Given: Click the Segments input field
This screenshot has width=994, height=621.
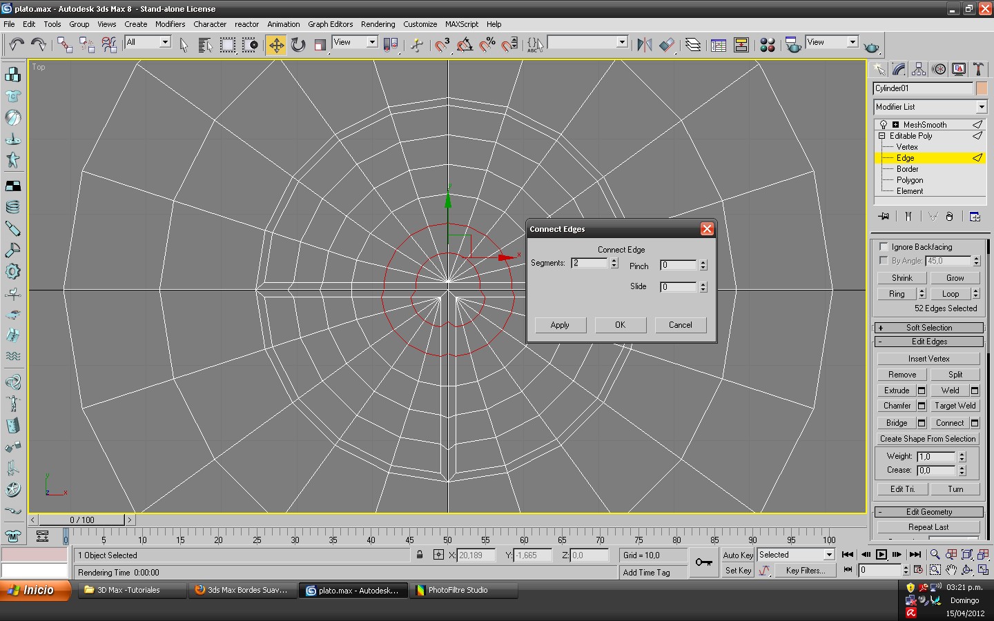Looking at the screenshot, I should coord(589,263).
